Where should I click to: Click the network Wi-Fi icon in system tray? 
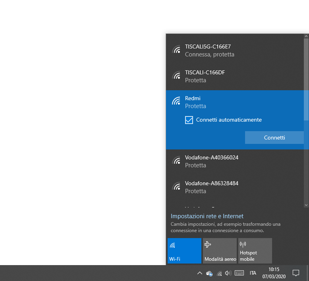tap(219, 273)
